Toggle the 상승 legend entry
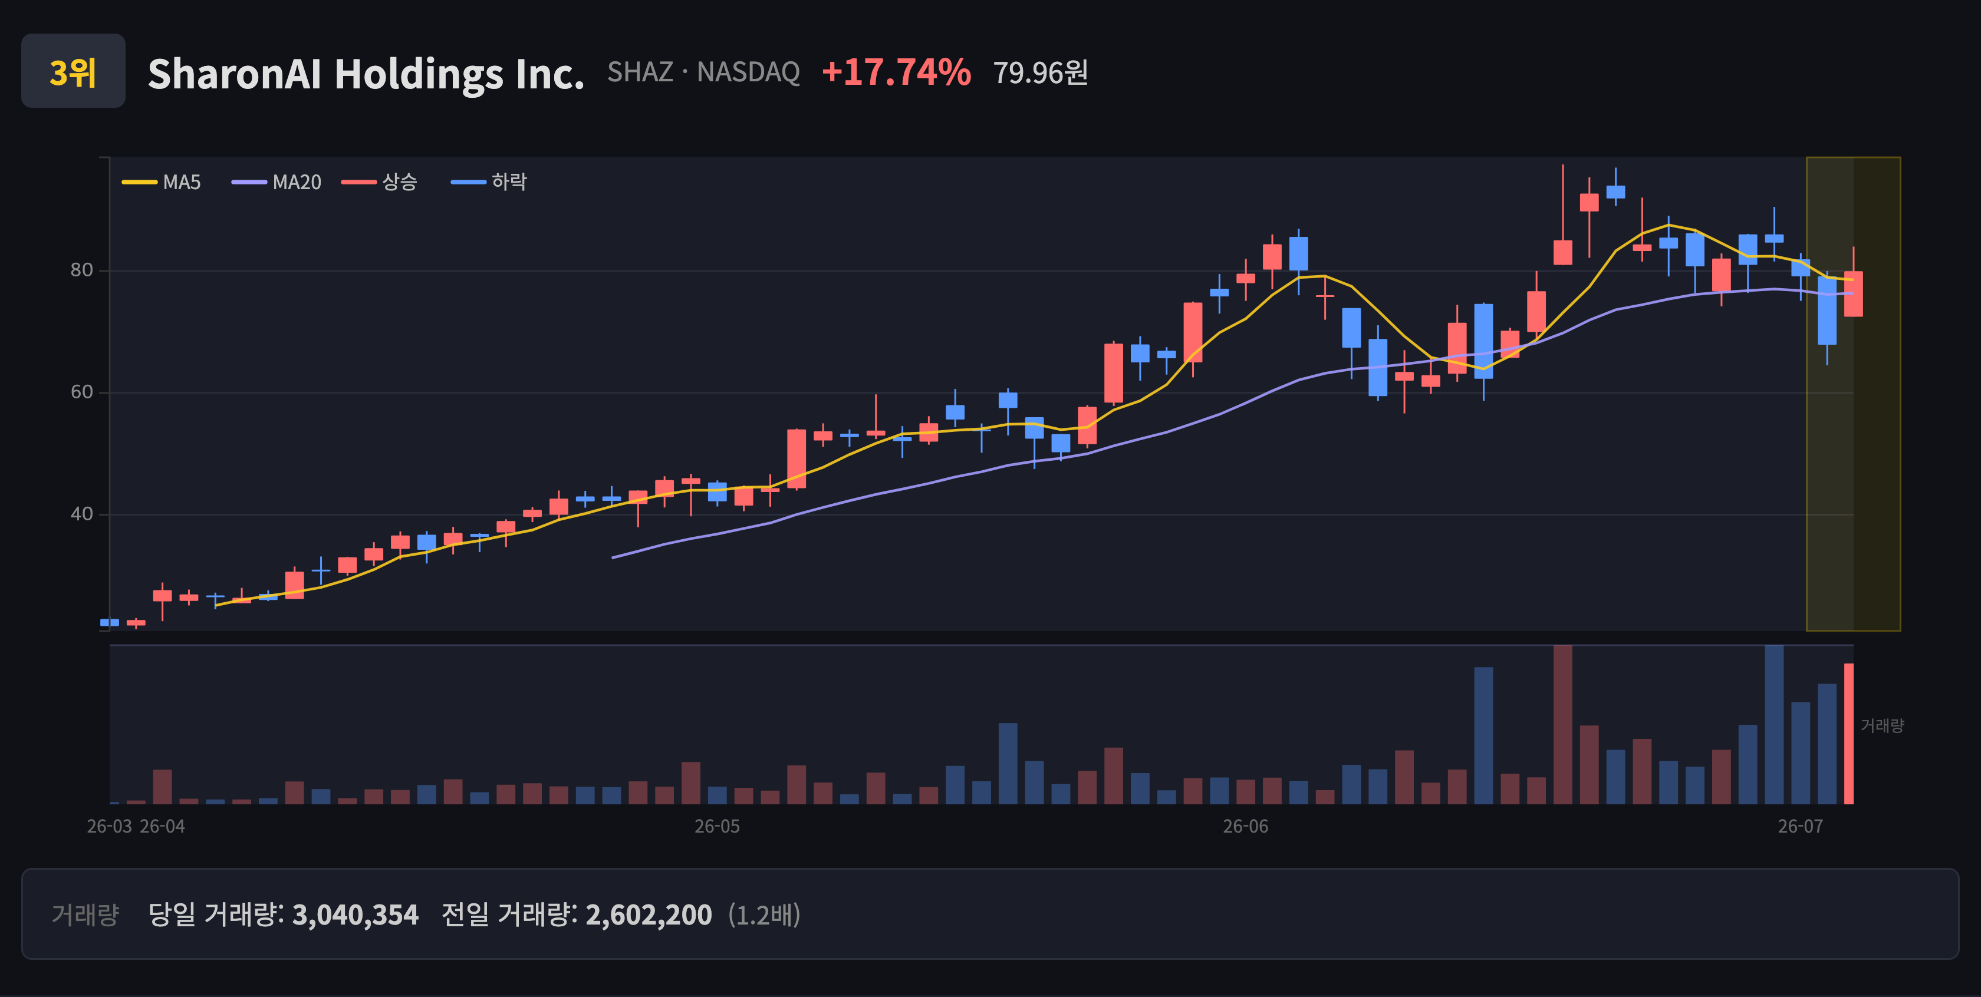1981x997 pixels. [380, 182]
